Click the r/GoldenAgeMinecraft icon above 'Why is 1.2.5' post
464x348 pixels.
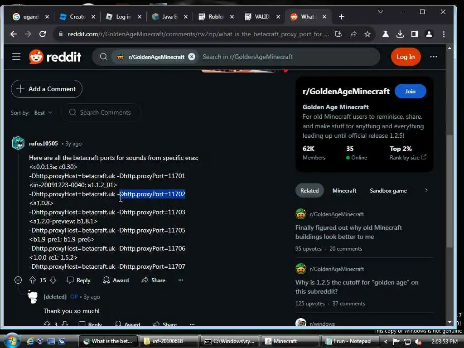pyautogui.click(x=301, y=269)
